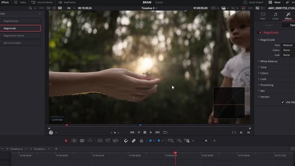Jump to next clip icon

pyautogui.click(x=241, y=132)
